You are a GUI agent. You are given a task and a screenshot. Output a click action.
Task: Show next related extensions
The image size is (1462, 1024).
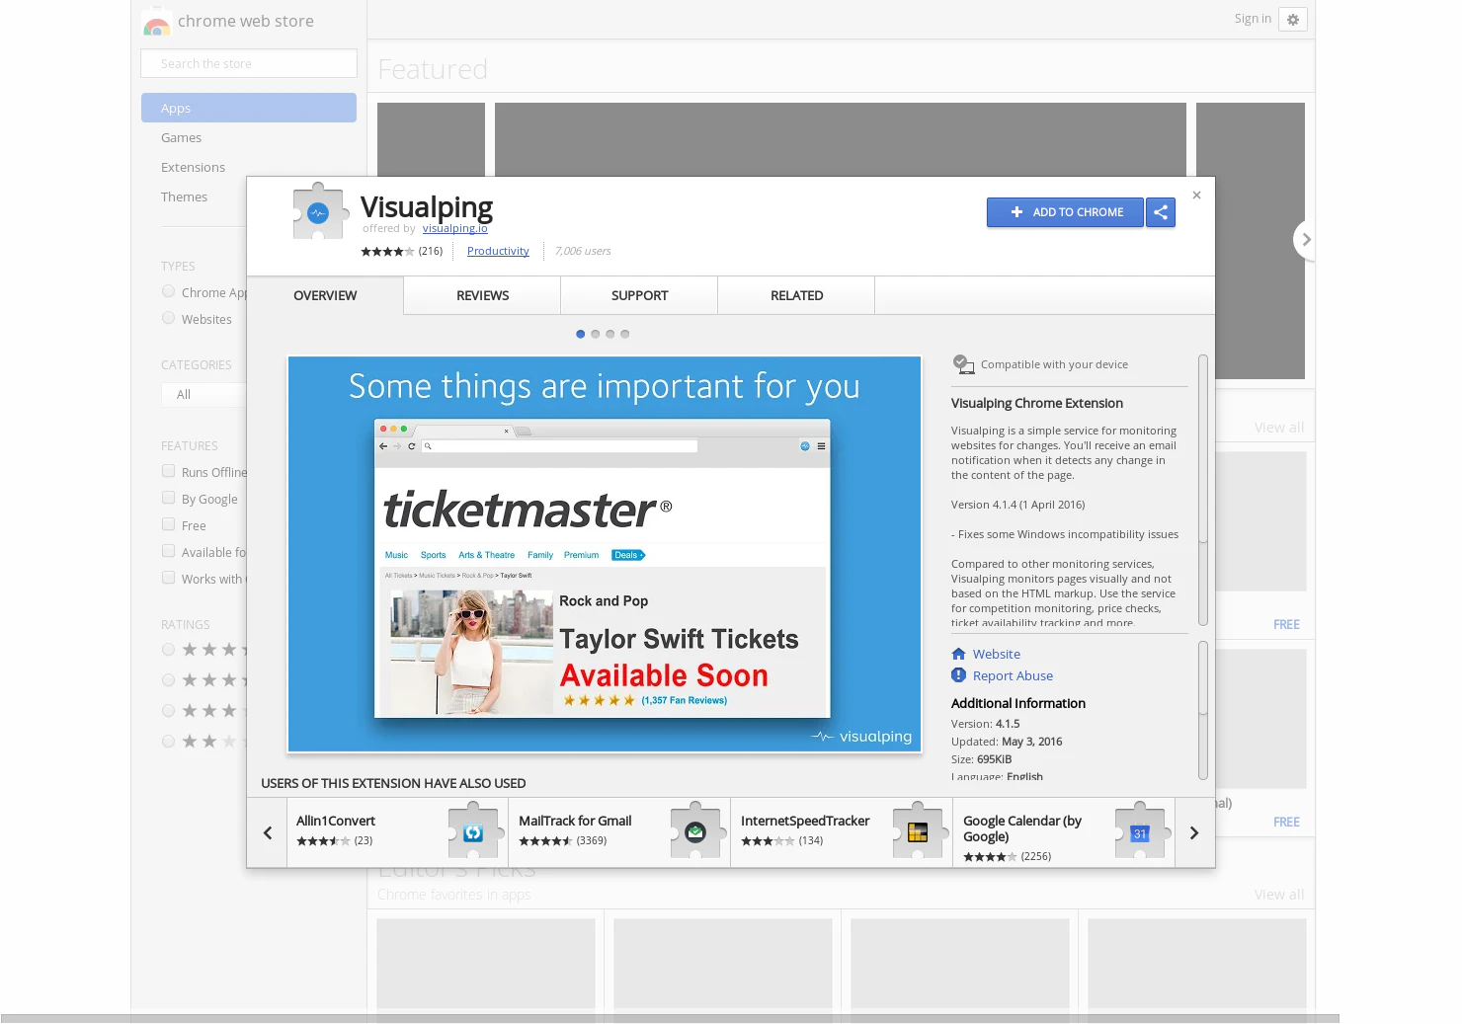1194,832
